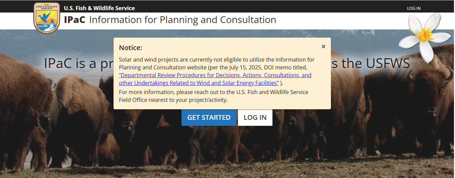Open LOG IN link in top black bar
This screenshot has width=455, height=178.
[x=414, y=8]
